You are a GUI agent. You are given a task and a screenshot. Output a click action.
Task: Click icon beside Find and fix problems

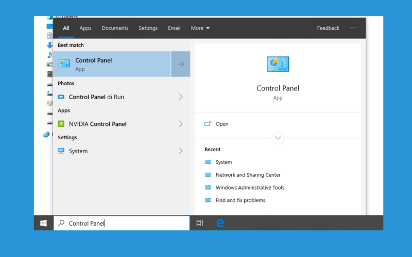[x=208, y=200]
